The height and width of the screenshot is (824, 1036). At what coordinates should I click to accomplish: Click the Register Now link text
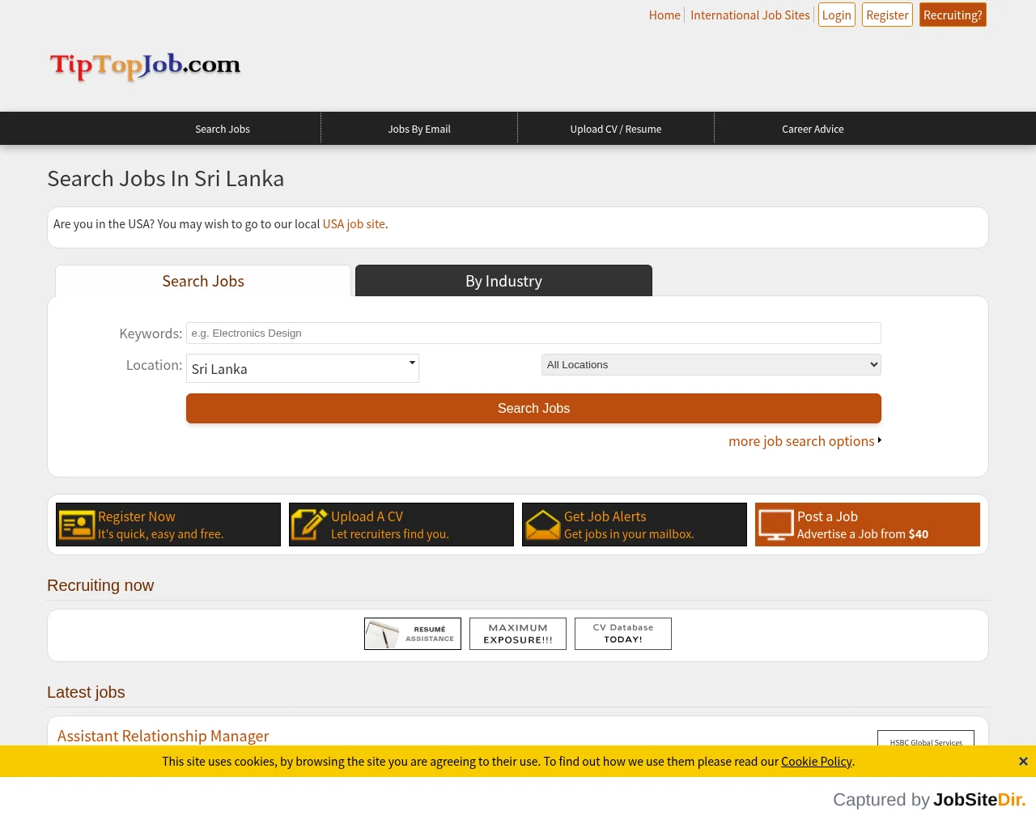[137, 516]
